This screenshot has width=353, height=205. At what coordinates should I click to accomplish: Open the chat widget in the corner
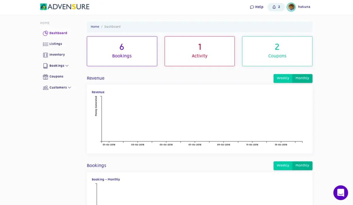pyautogui.click(x=341, y=193)
